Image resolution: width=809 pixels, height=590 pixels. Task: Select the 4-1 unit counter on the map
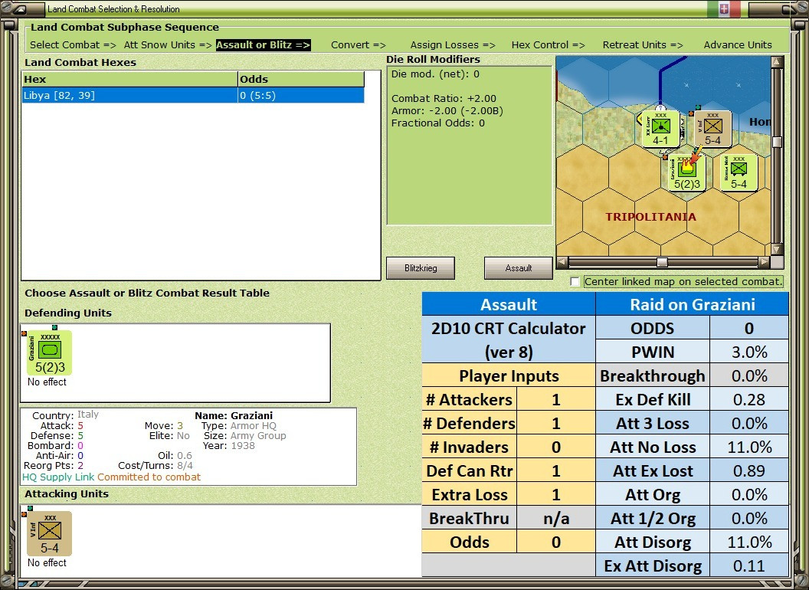pyautogui.click(x=660, y=129)
